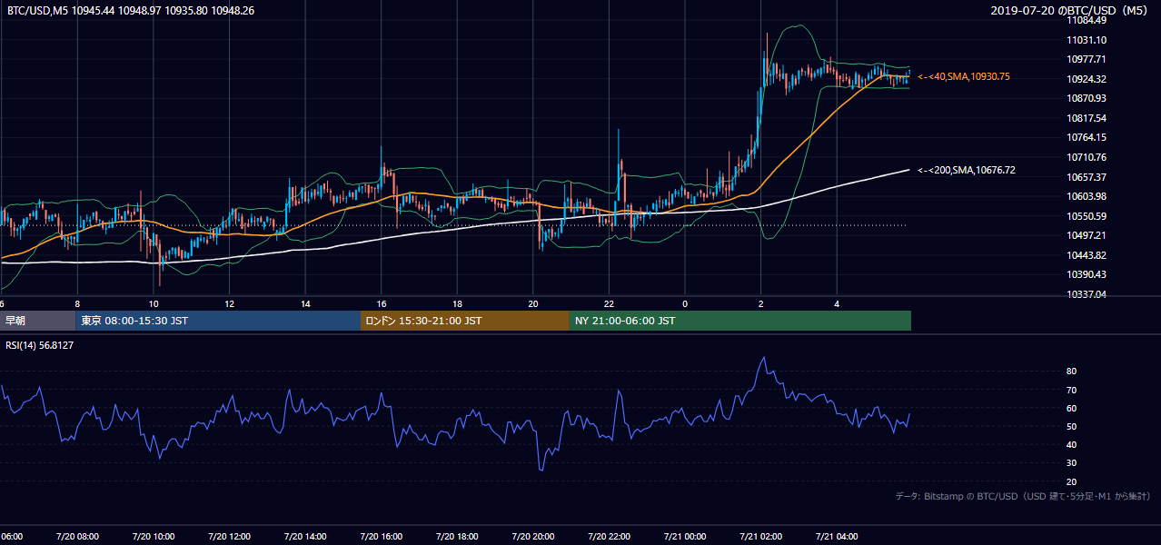Select RSI axis level 40
1161x545 pixels.
coord(1071,444)
